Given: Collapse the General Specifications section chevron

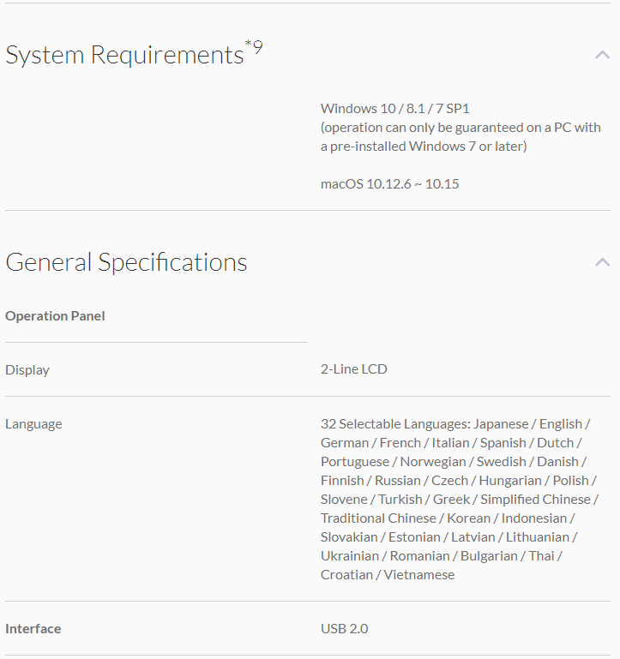Looking at the screenshot, I should click(602, 262).
